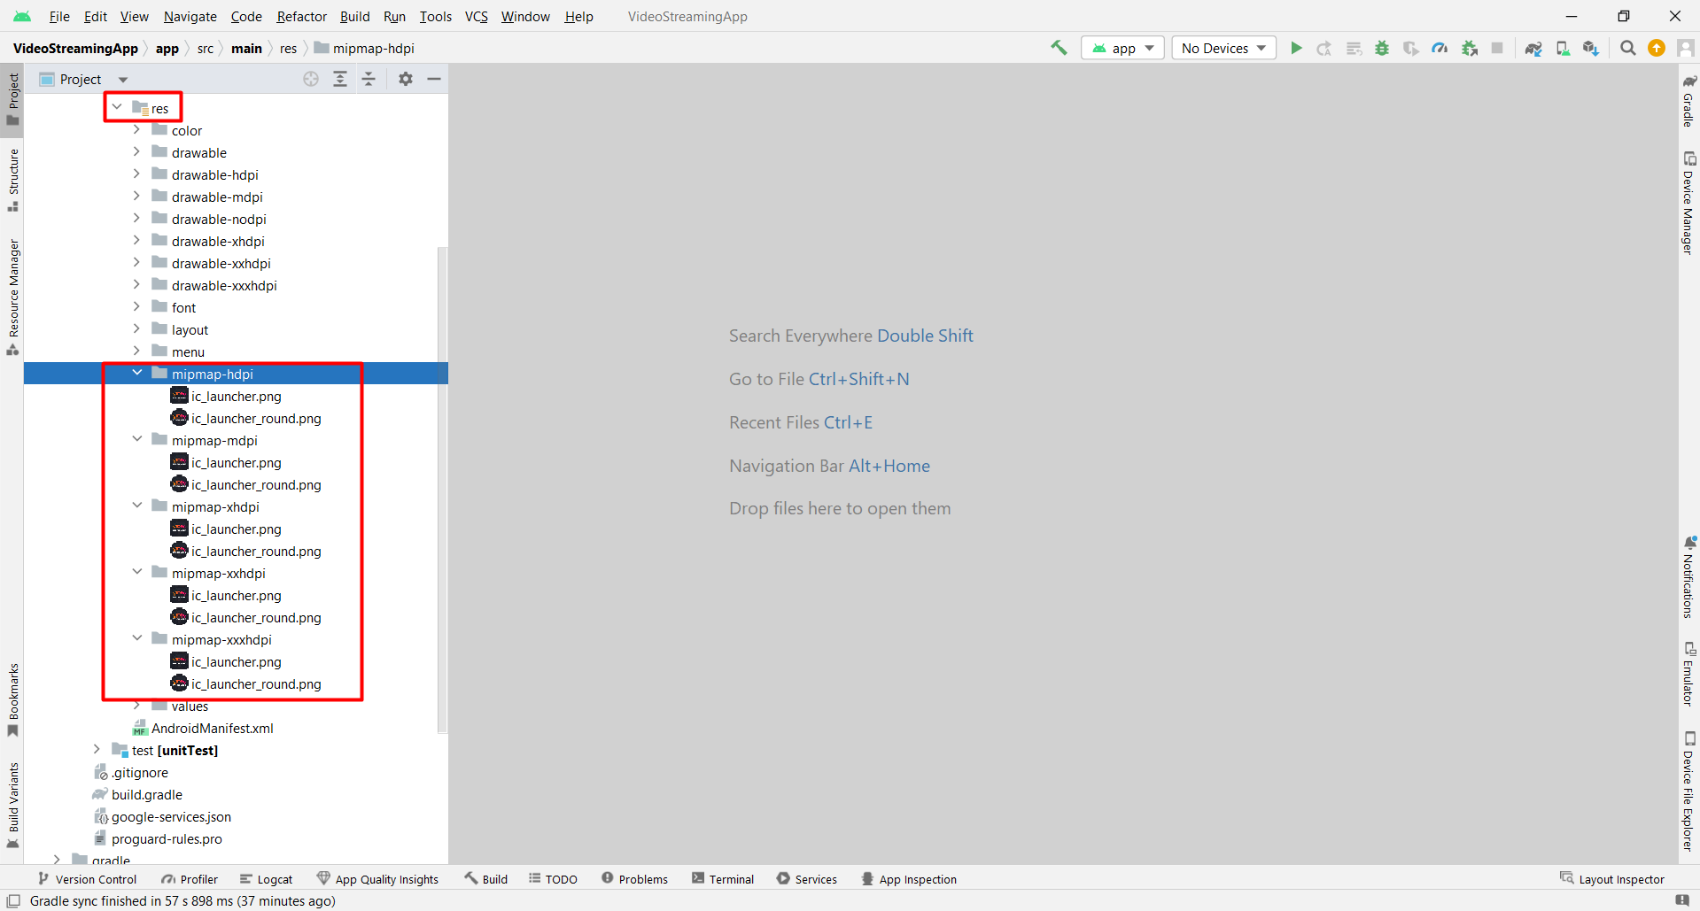Click the Select Opened File target icon
The height and width of the screenshot is (911, 1700).
tap(311, 79)
